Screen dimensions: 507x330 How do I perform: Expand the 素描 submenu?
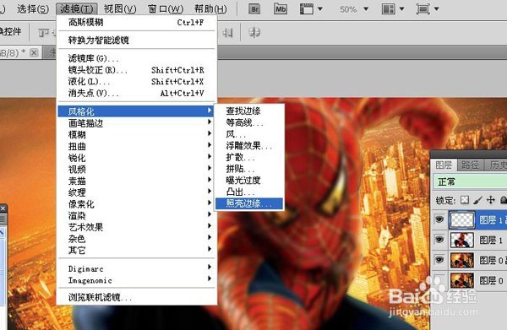tap(136, 181)
